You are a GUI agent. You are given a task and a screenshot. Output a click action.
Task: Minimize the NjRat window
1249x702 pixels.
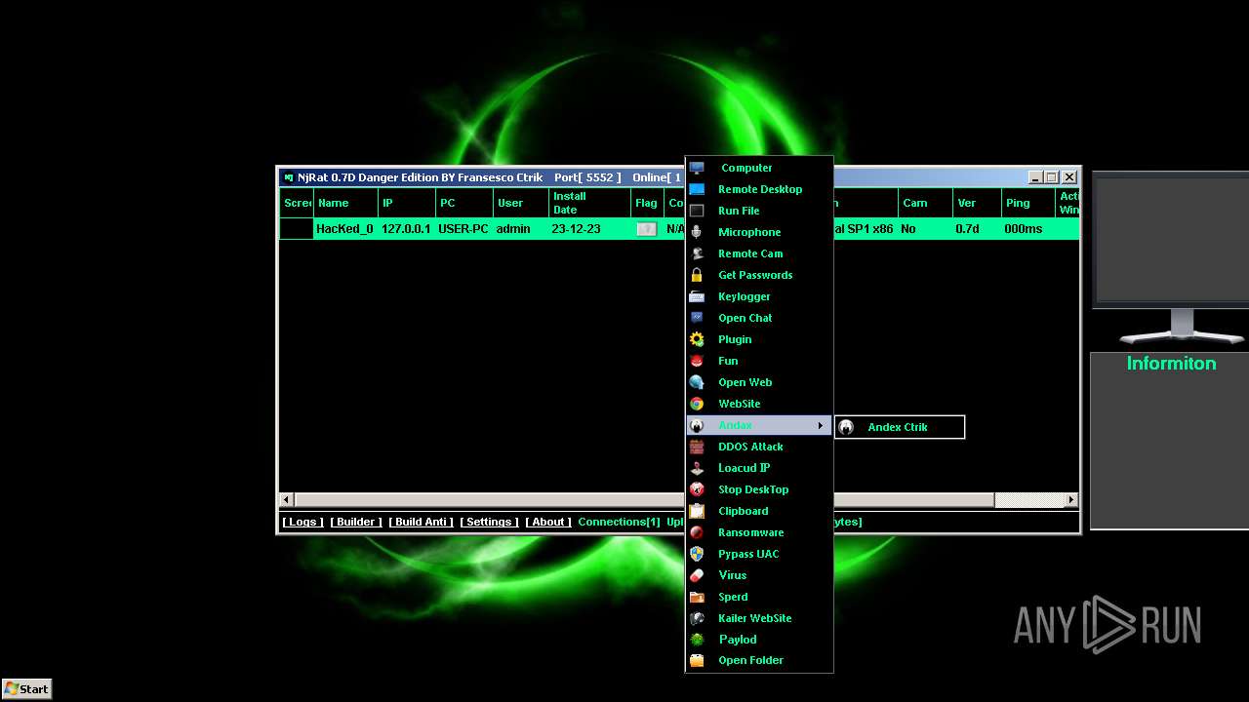1035,177
